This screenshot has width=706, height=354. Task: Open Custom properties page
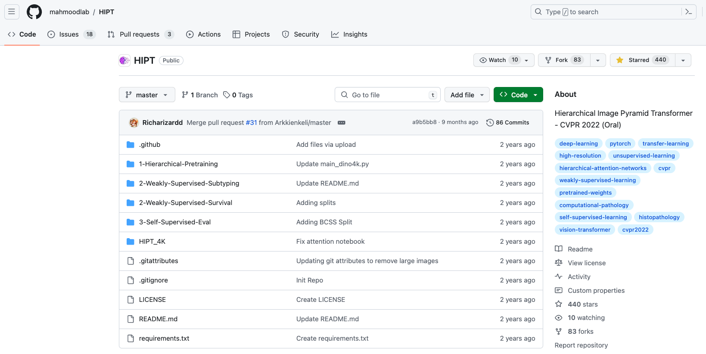(x=590, y=290)
